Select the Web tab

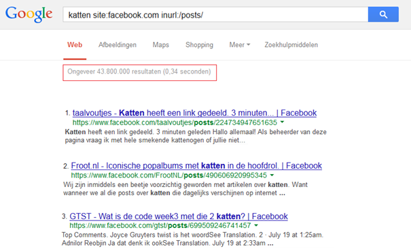click(x=75, y=45)
